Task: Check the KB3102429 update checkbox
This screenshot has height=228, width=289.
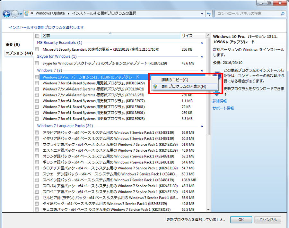Action: pyautogui.click(x=37, y=83)
